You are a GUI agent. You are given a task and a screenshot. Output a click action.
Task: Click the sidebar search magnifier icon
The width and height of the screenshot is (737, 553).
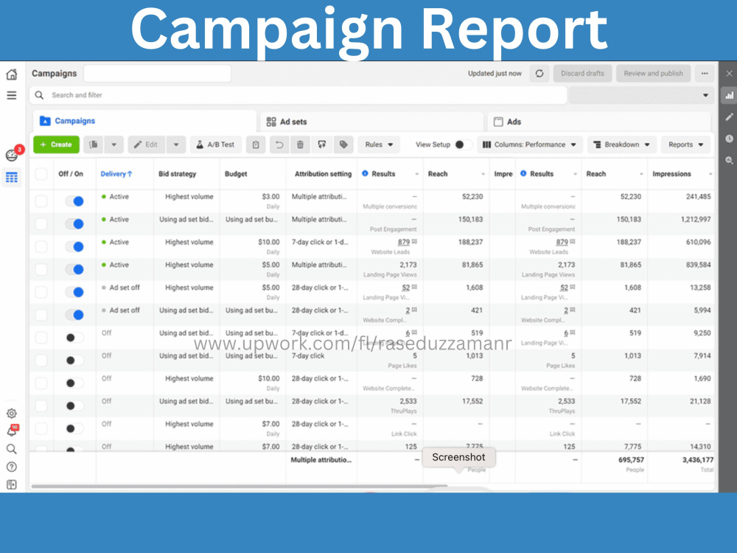[12, 449]
